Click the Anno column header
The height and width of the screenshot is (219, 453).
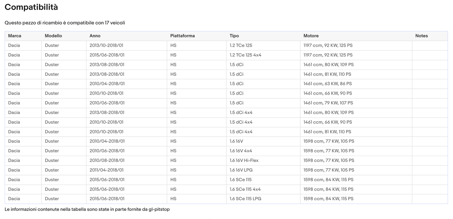pos(95,36)
